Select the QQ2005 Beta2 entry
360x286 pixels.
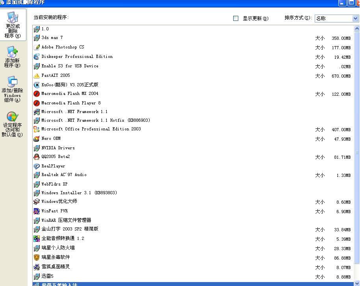pyautogui.click(x=193, y=157)
